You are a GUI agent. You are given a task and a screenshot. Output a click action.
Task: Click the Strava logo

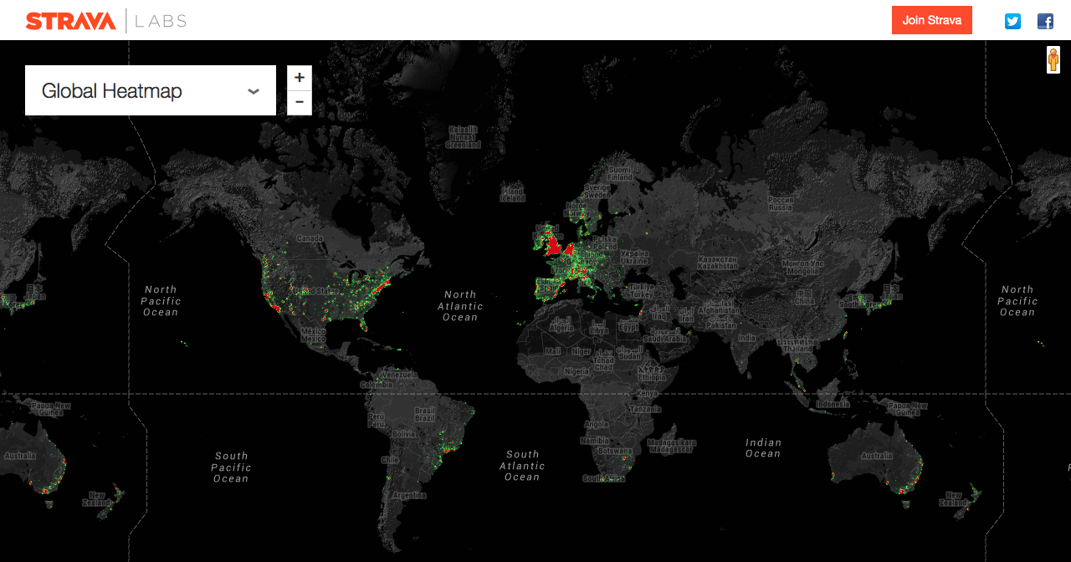[x=70, y=21]
